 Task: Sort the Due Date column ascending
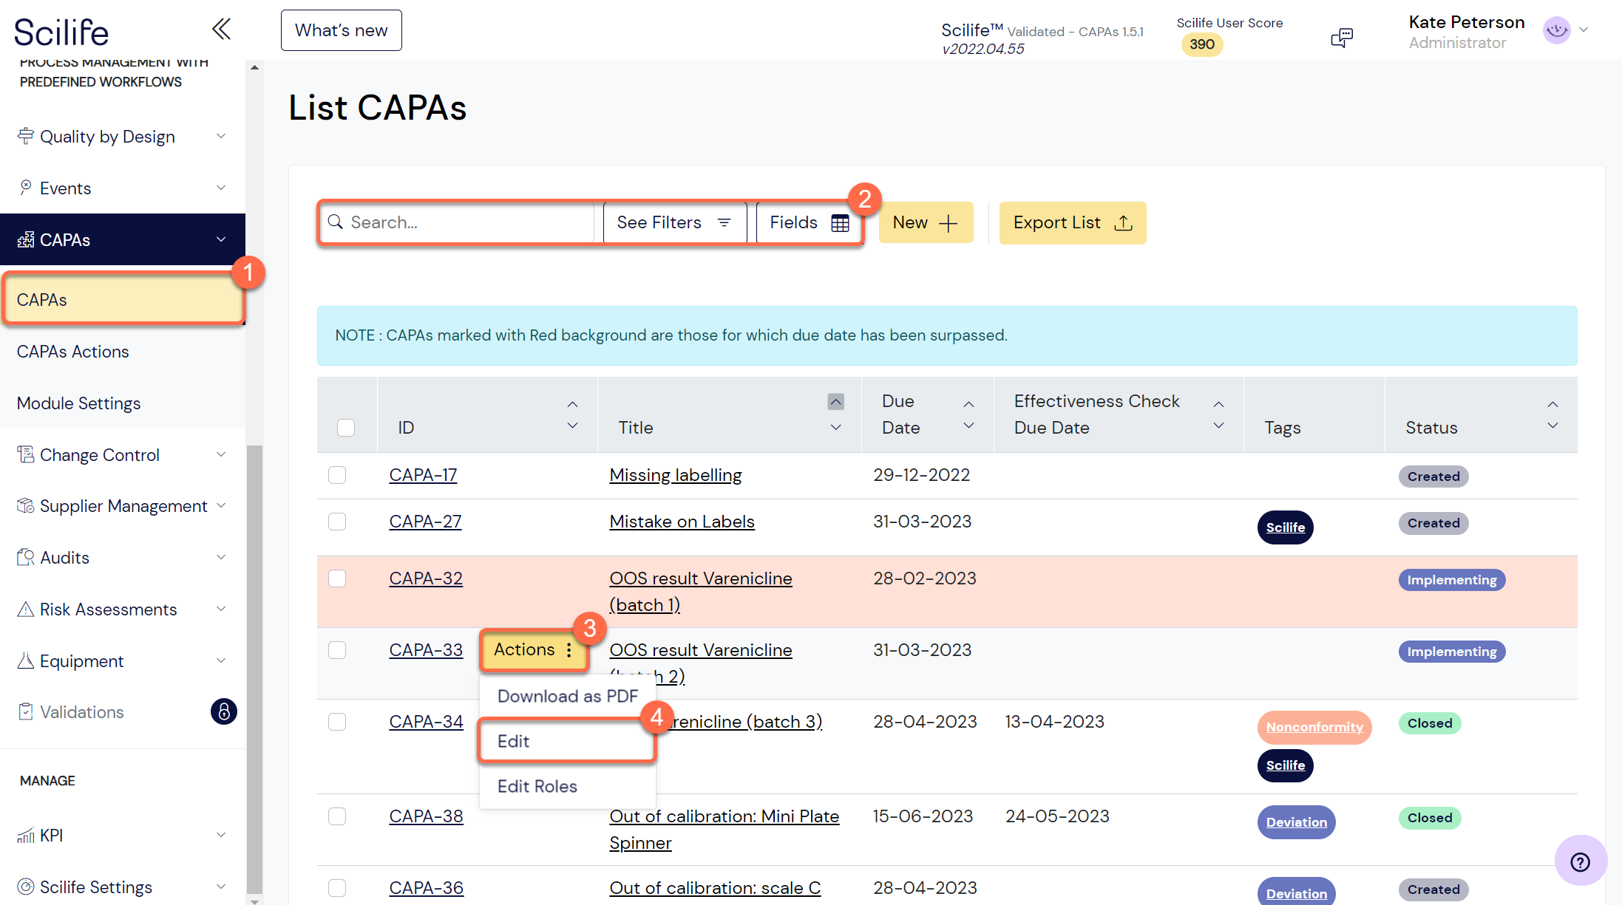(968, 403)
